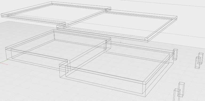Select the shorter front post of far-right pair
This screenshot has width=205, height=101.
pyautogui.click(x=198, y=63)
